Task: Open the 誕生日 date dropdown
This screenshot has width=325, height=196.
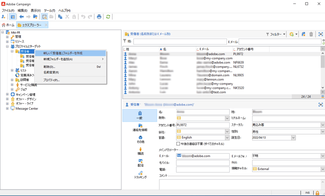Action: click(293, 138)
